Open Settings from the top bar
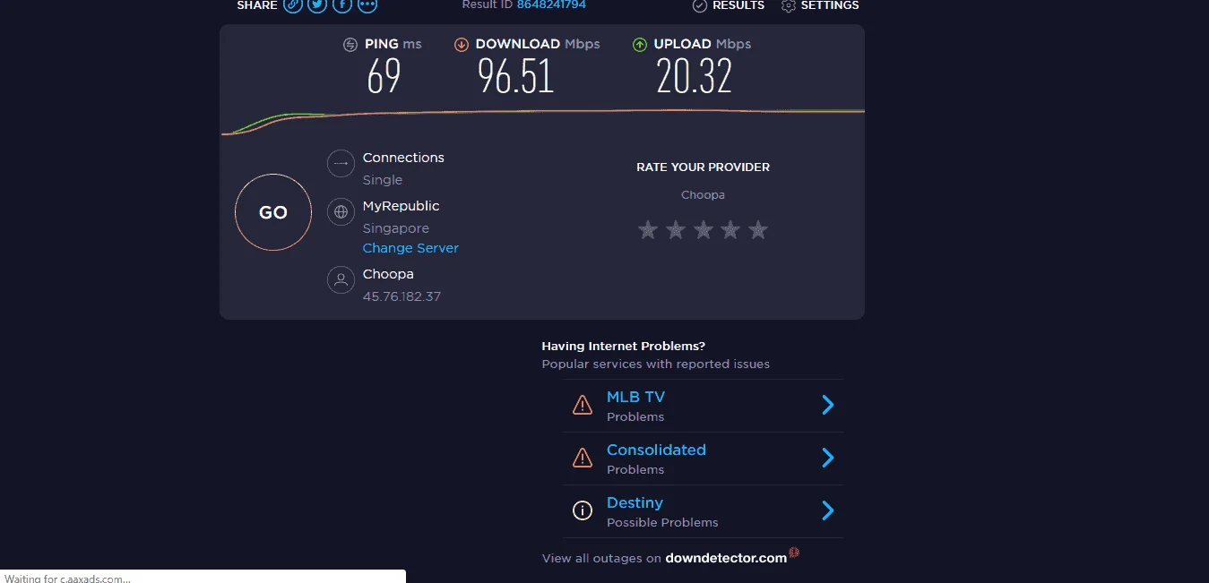Image resolution: width=1209 pixels, height=583 pixels. [820, 5]
